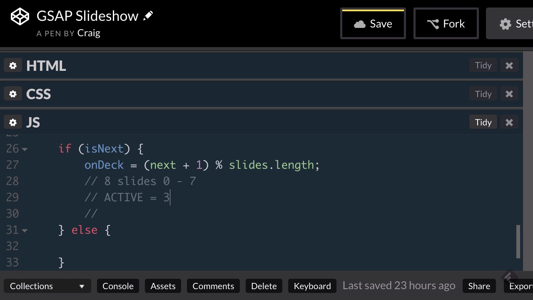533x300 pixels.
Task: Show Keyboard shortcuts
Action: 312,286
